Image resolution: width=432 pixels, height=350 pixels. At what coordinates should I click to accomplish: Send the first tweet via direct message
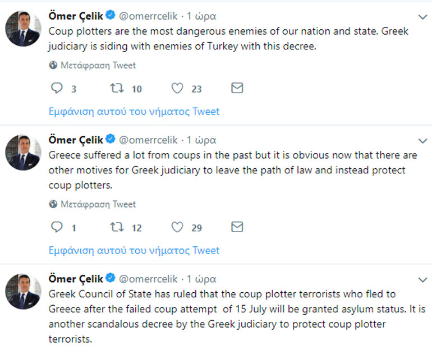237,88
